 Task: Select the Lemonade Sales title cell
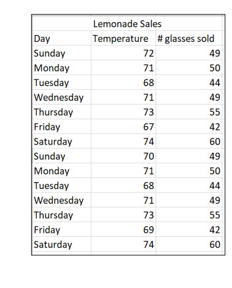click(127, 23)
